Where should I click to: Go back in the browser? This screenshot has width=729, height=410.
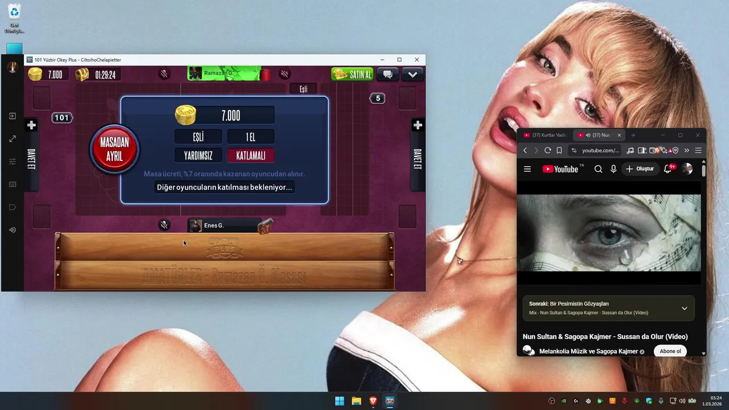click(525, 150)
